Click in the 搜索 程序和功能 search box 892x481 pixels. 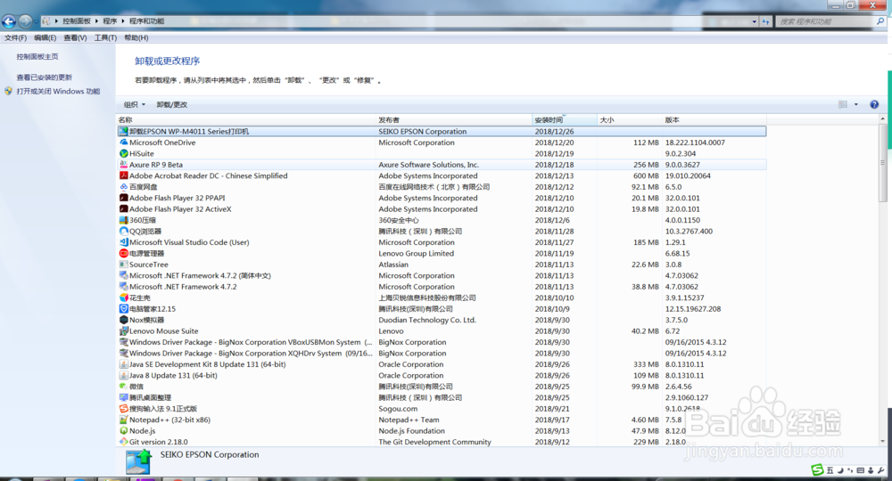[x=825, y=21]
